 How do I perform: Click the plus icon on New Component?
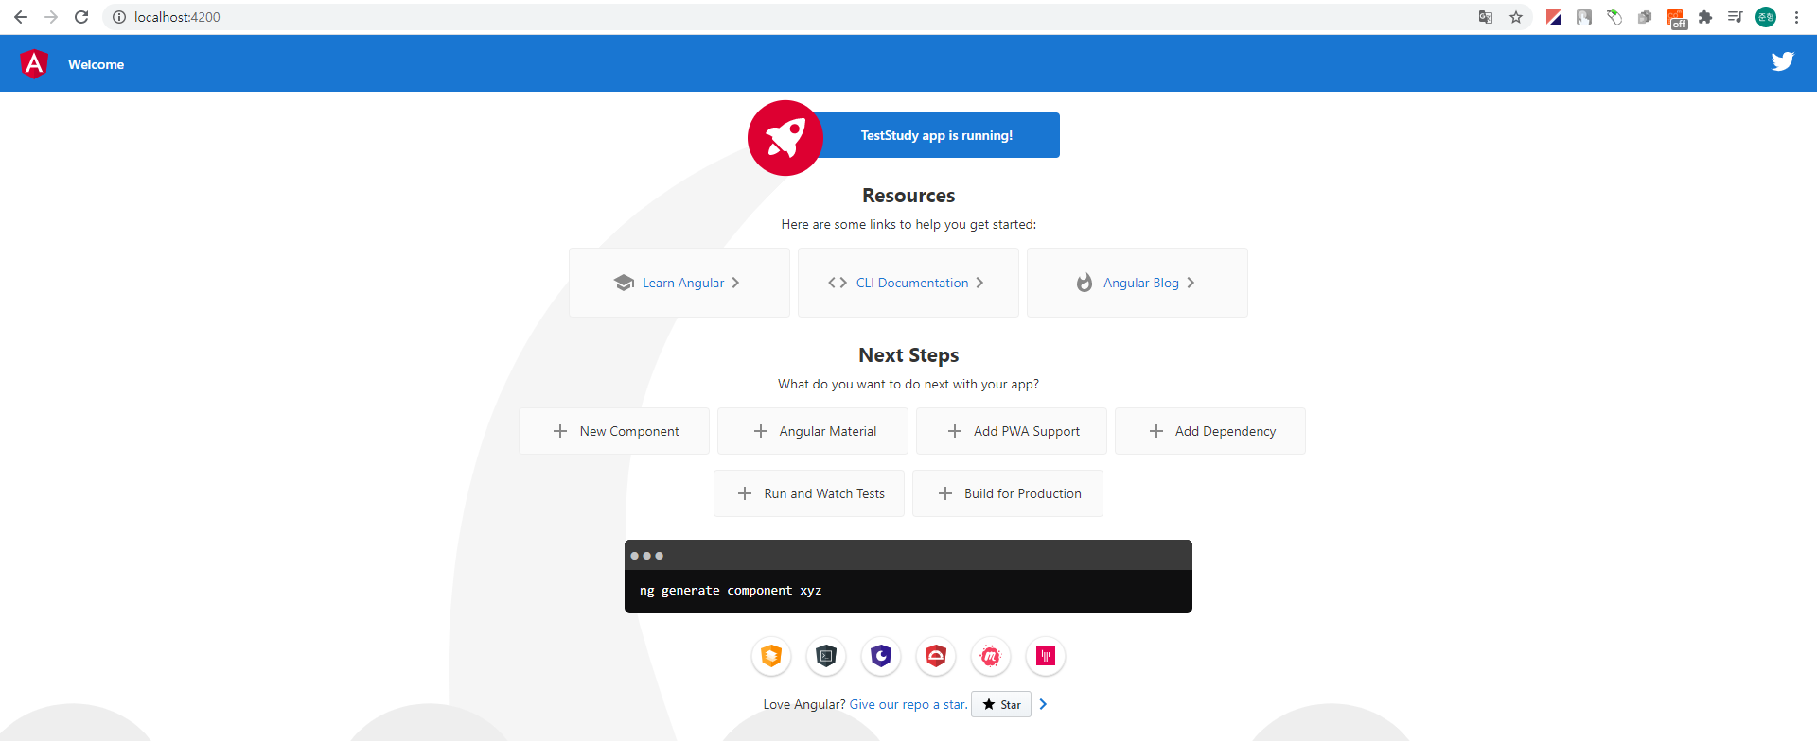[x=560, y=431]
